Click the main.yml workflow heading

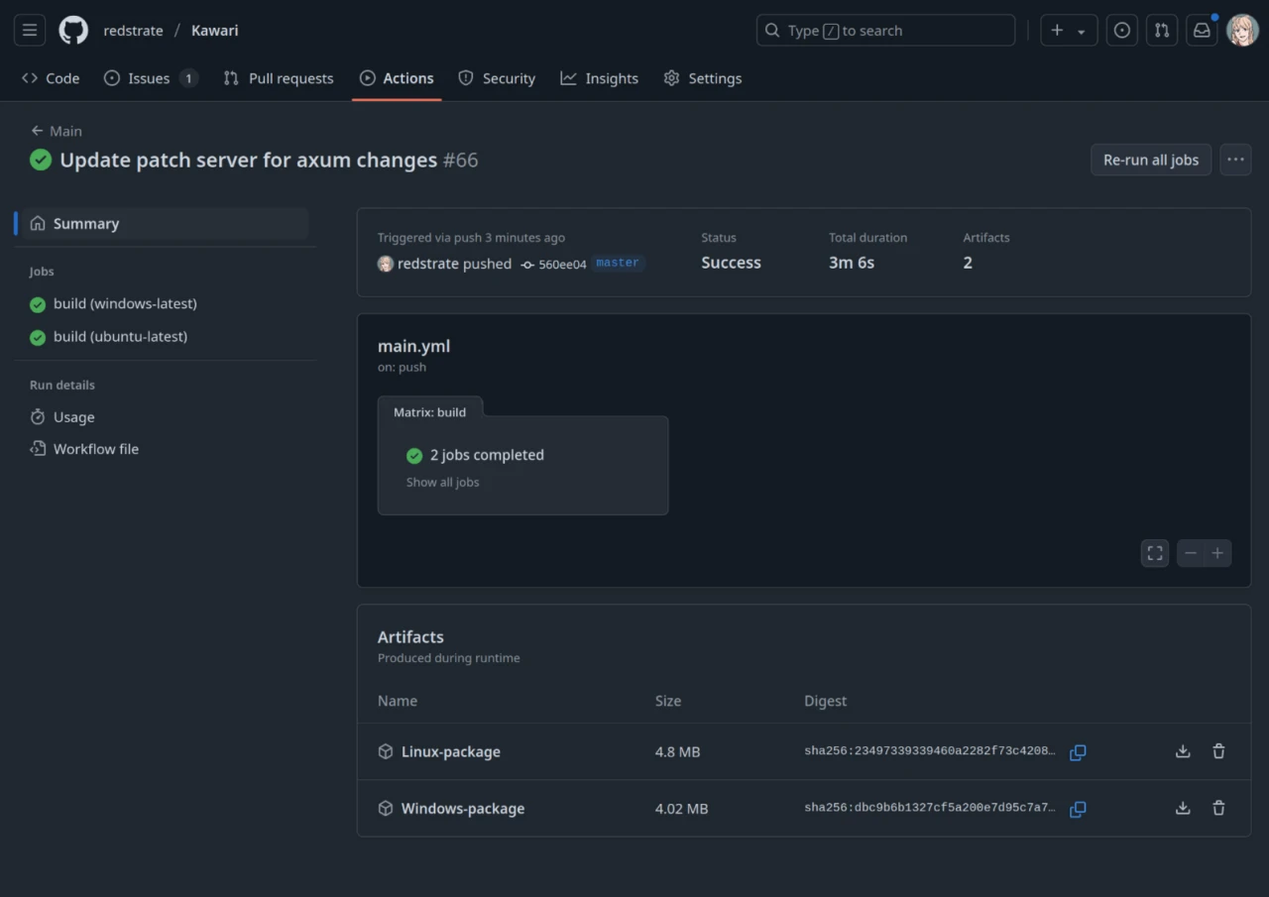pos(414,346)
